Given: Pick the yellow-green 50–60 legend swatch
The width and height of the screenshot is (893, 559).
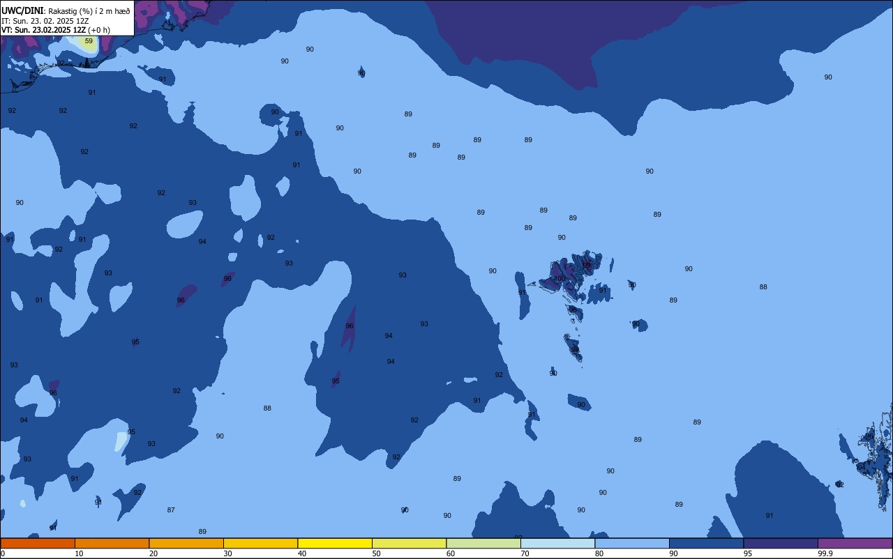Looking at the screenshot, I should pyautogui.click(x=409, y=543).
